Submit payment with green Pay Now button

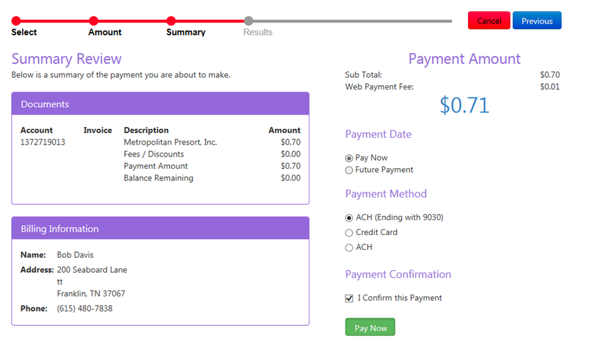(x=370, y=327)
